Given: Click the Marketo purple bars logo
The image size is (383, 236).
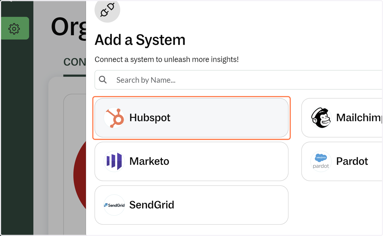Looking at the screenshot, I should click(x=114, y=161).
